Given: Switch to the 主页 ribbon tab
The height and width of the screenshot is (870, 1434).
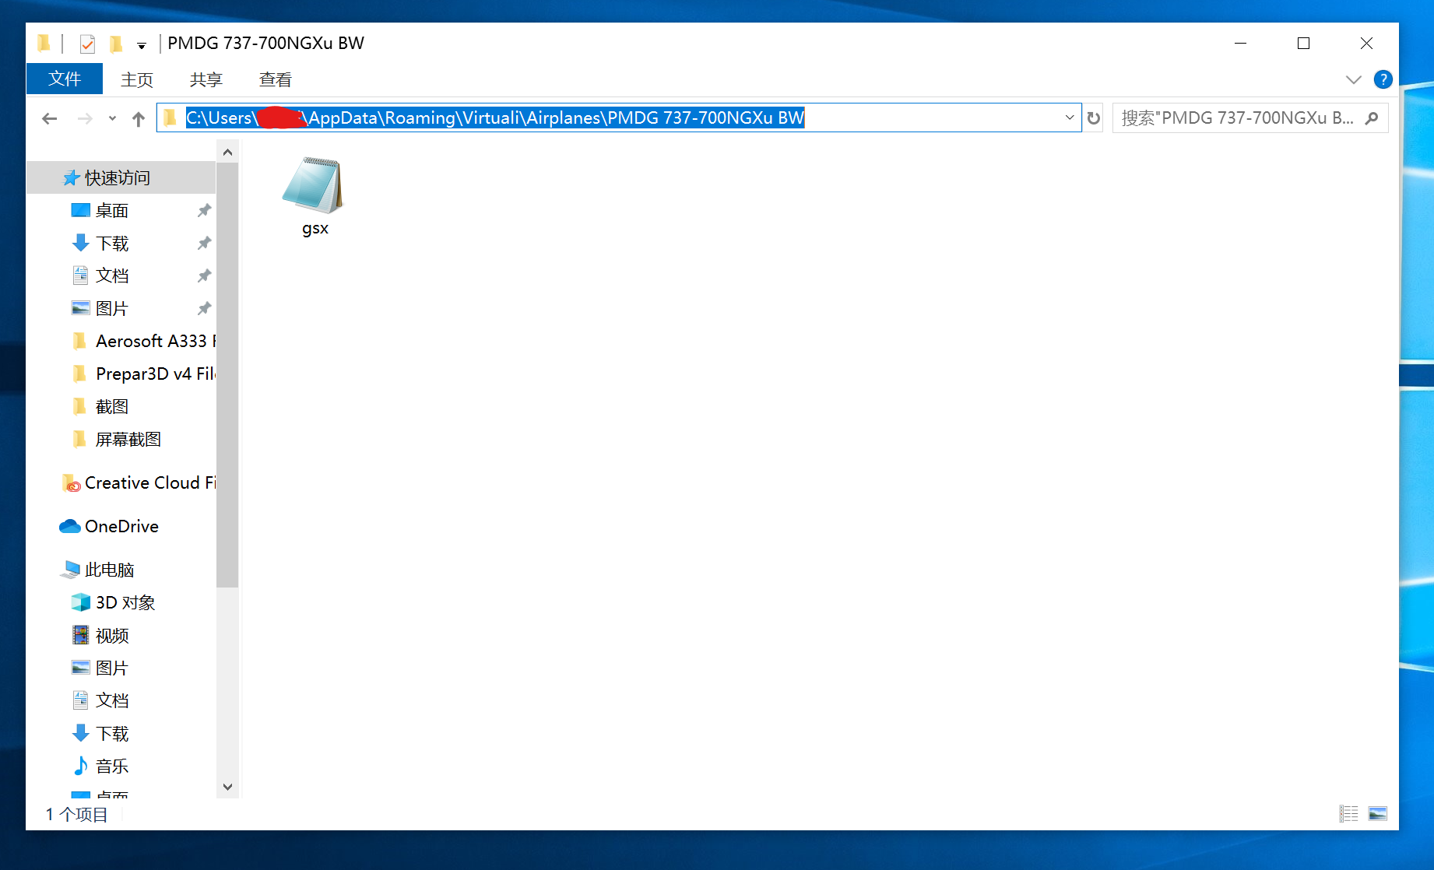Looking at the screenshot, I should (x=137, y=79).
